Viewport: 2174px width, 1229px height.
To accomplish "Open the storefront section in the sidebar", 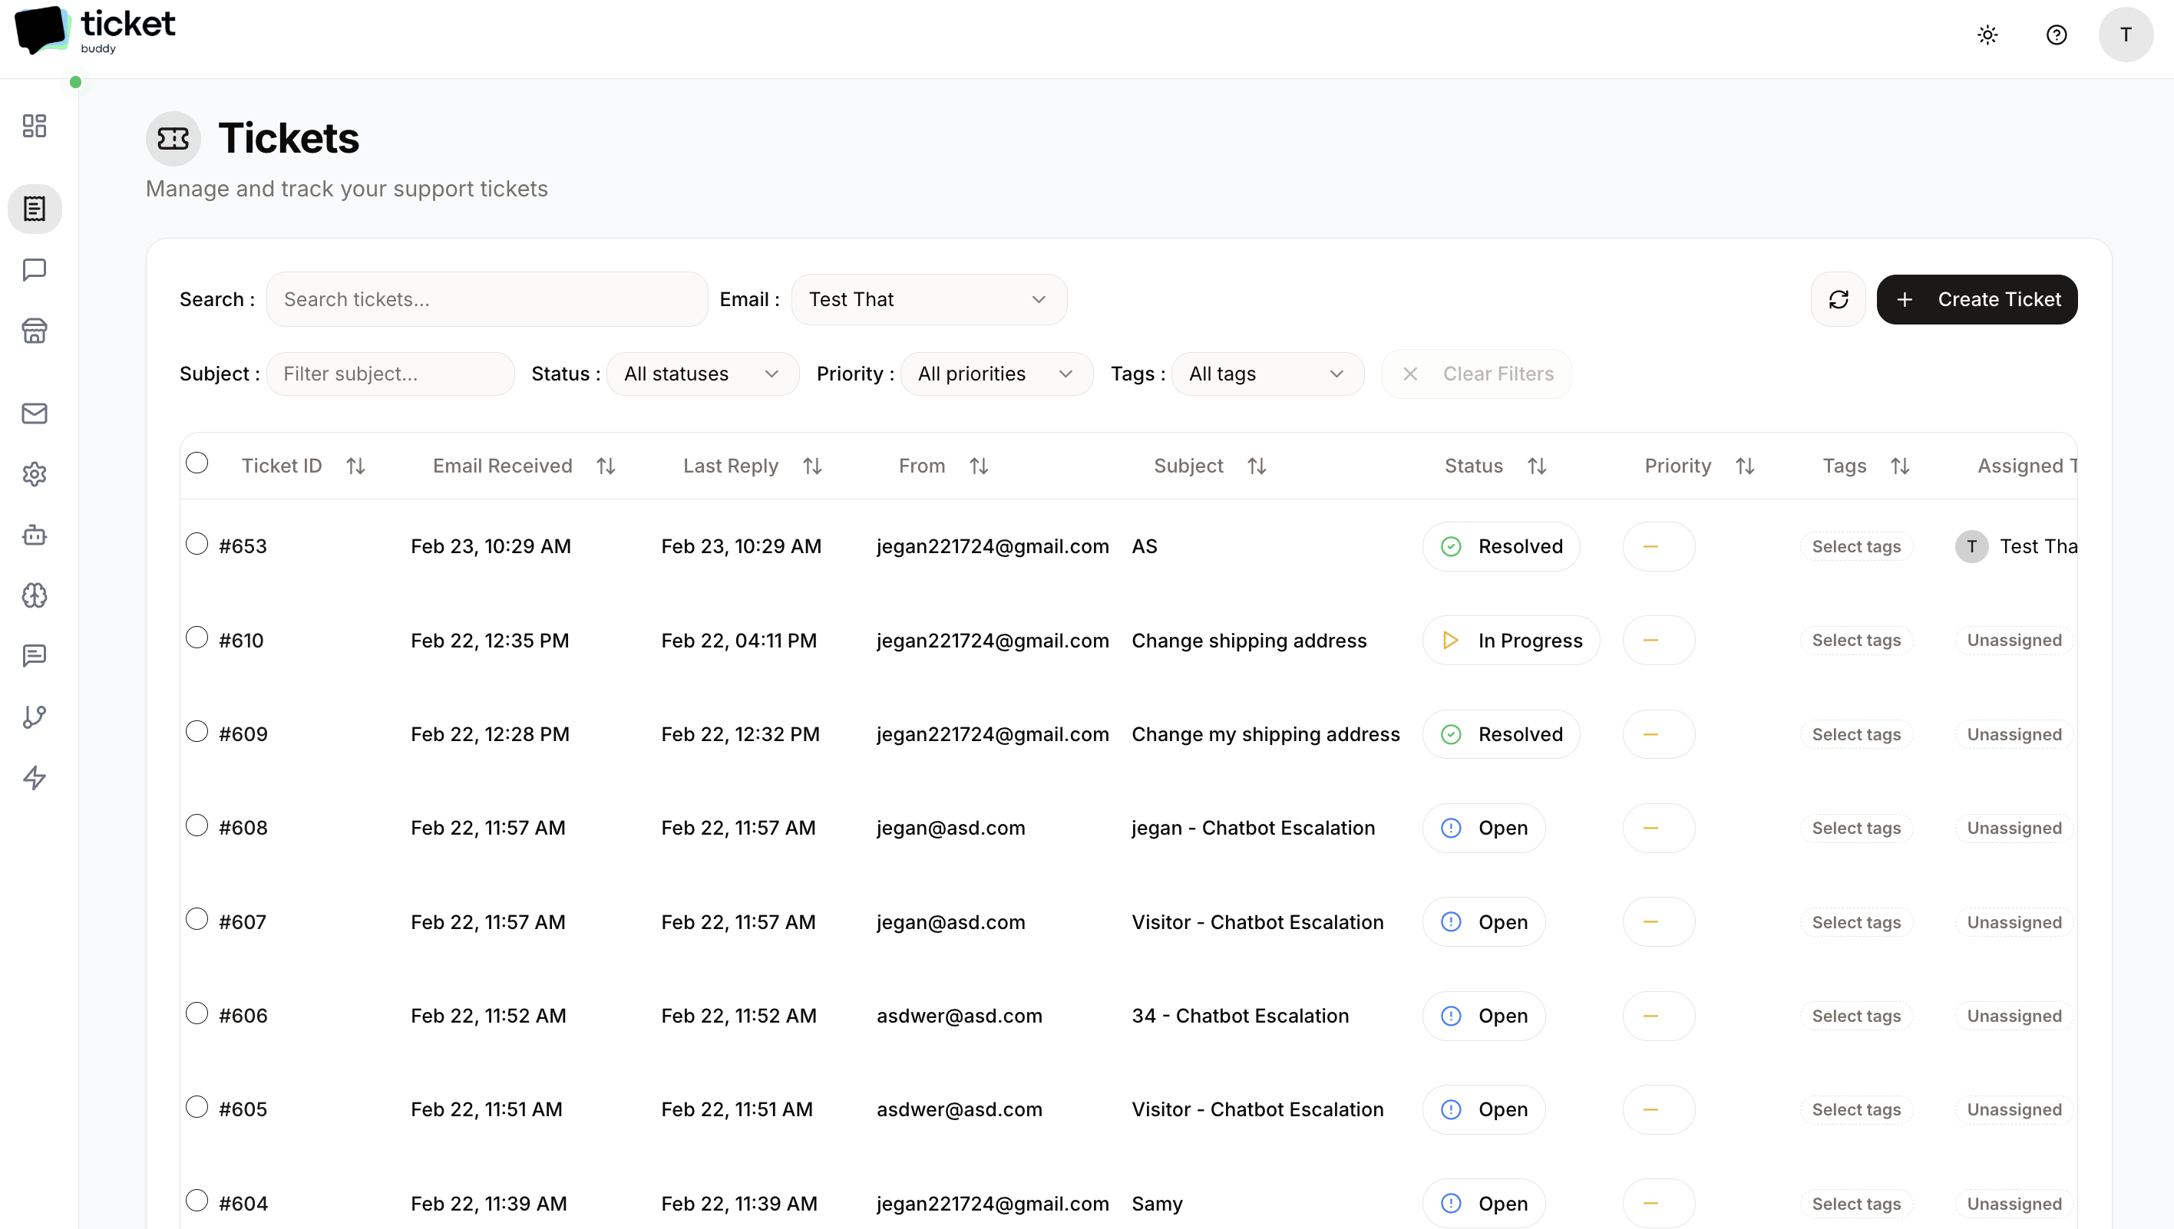I will pyautogui.click(x=34, y=331).
